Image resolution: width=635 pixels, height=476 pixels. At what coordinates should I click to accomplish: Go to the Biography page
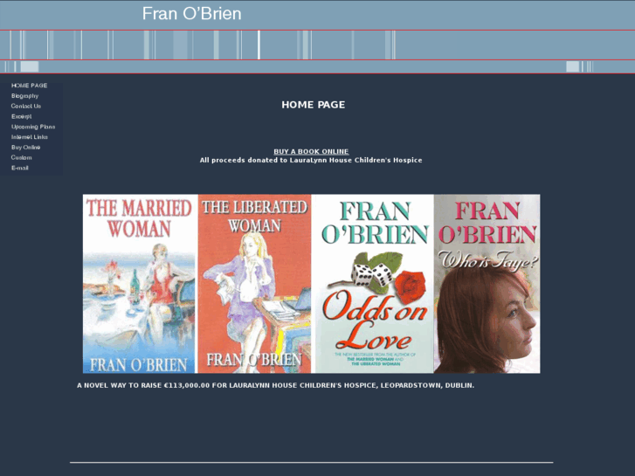pyautogui.click(x=24, y=96)
